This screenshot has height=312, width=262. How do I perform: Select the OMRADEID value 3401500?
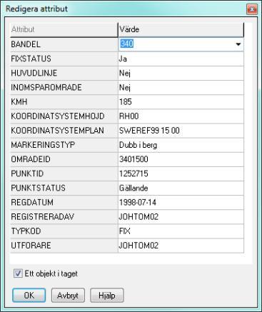[x=181, y=159]
